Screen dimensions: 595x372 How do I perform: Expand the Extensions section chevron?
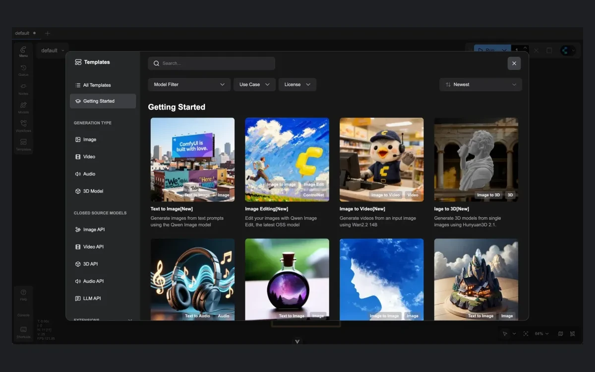(x=130, y=319)
